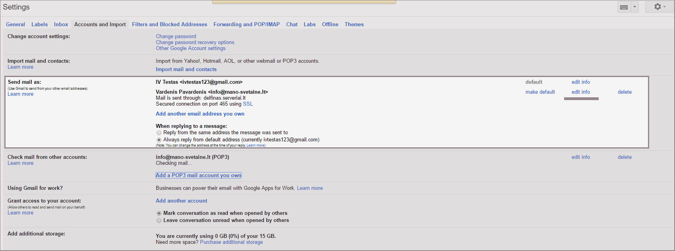Open 'Purchase additional storage' link
Screen dimensions: 675x251
tap(231, 242)
